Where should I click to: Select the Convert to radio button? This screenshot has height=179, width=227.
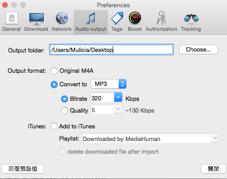pos(54,85)
